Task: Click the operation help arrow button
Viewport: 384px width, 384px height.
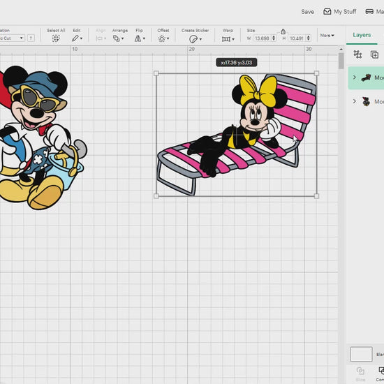Action: click(31, 38)
